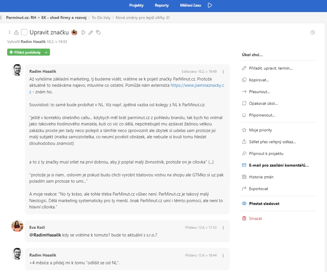
Task: Start the time tracking play icon in top bar
Action: (x=210, y=5)
